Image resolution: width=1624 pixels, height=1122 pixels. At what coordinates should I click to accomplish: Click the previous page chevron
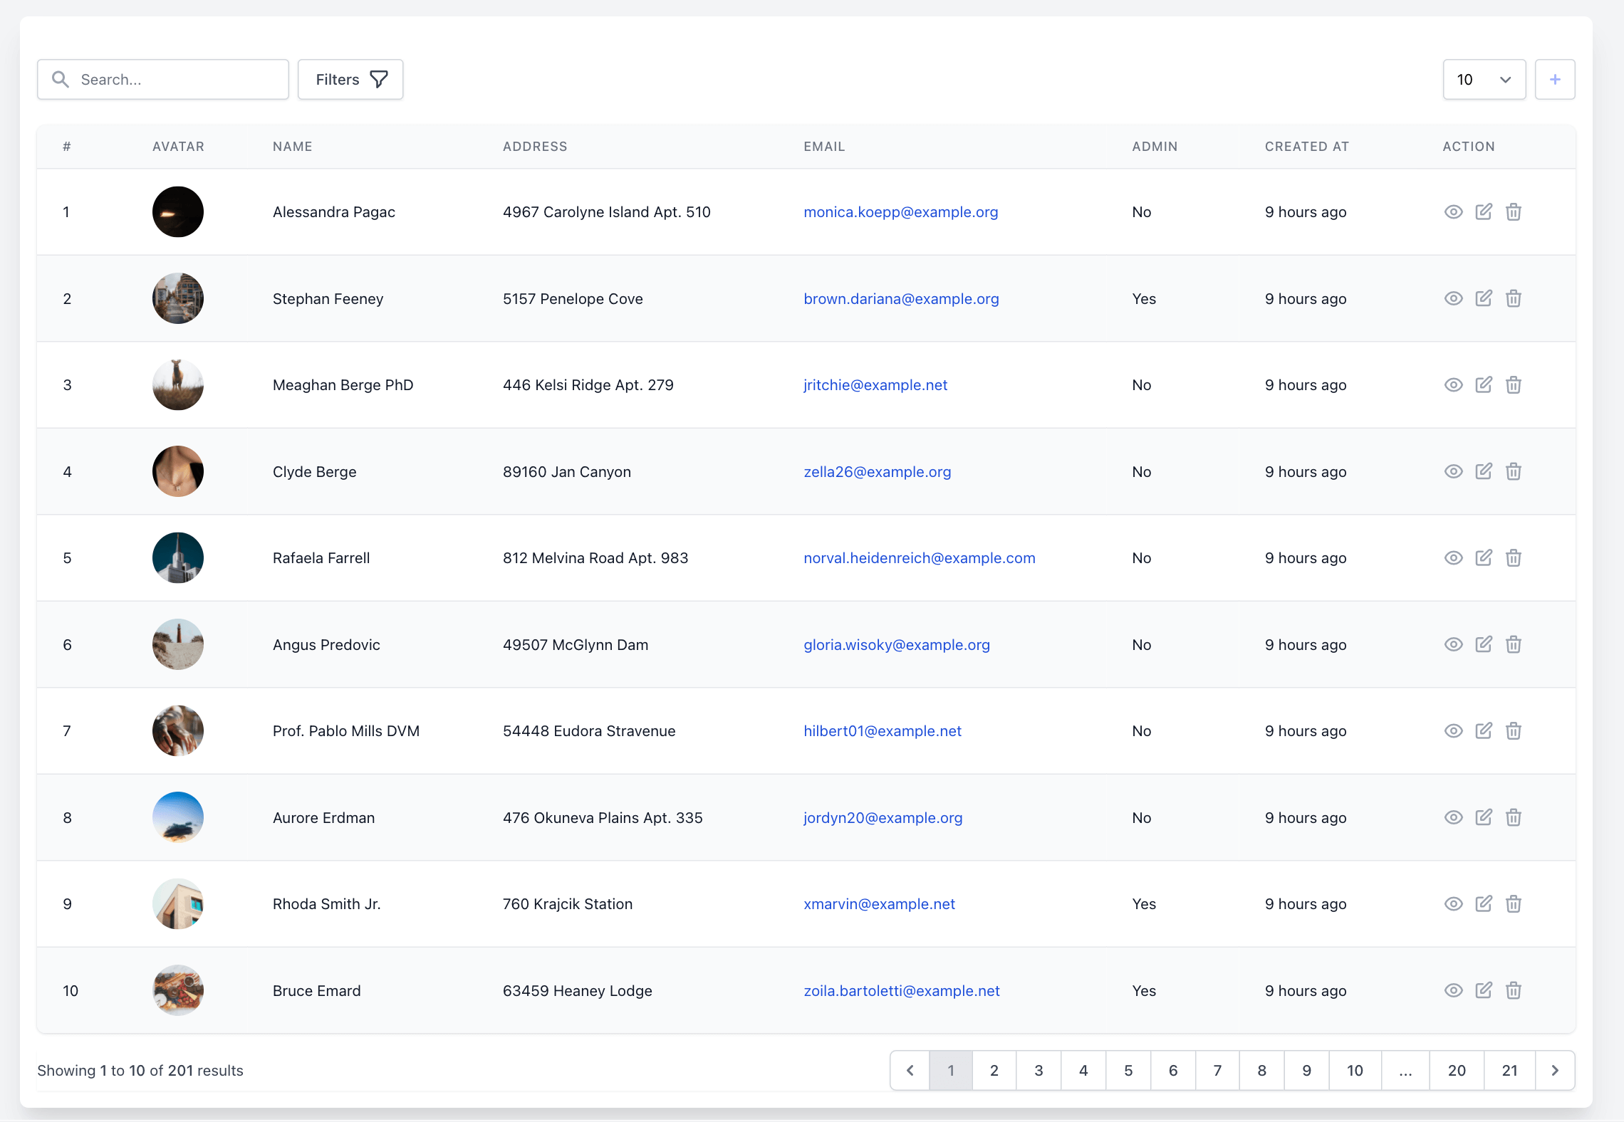point(909,1070)
